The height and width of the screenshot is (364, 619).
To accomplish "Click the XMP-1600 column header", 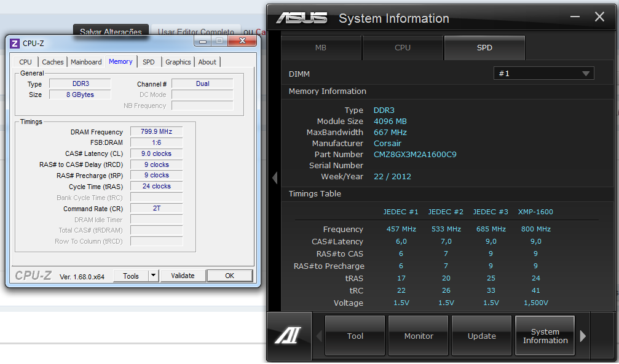I will point(535,212).
